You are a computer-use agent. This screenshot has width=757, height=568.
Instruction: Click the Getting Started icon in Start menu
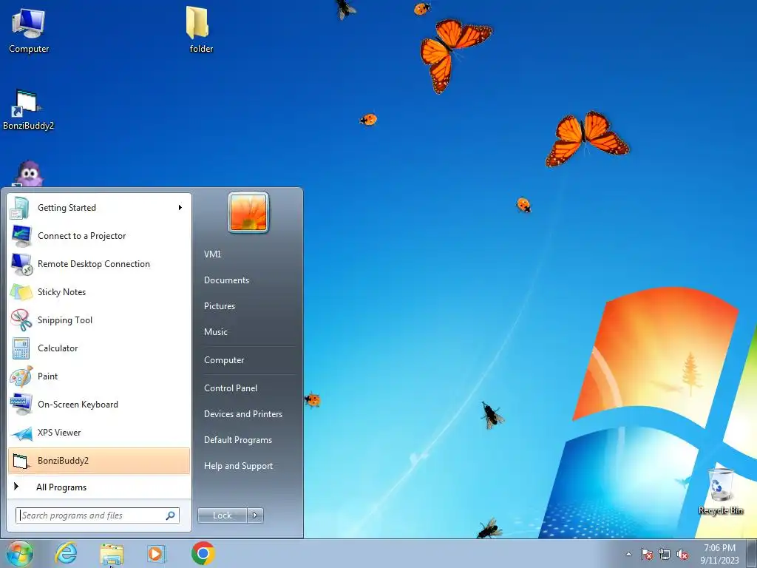click(21, 208)
